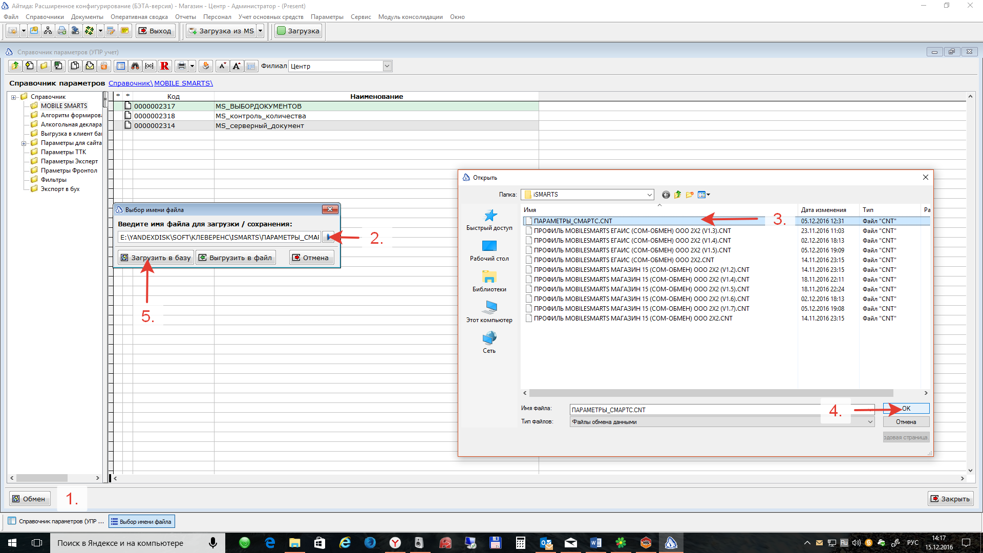Open the Документы menu

pyautogui.click(x=87, y=17)
